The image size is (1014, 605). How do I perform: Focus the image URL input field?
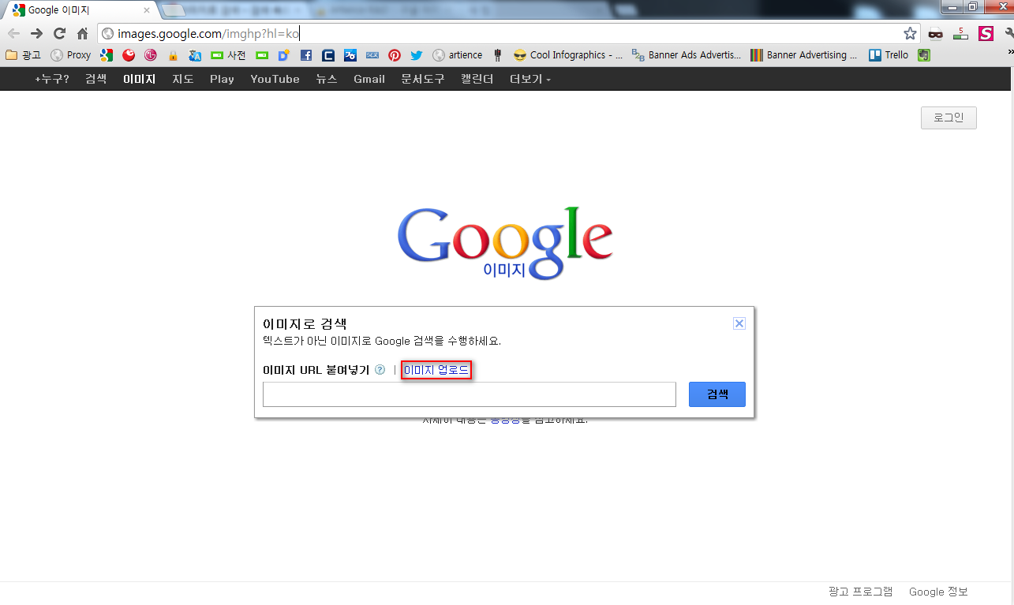(x=470, y=394)
